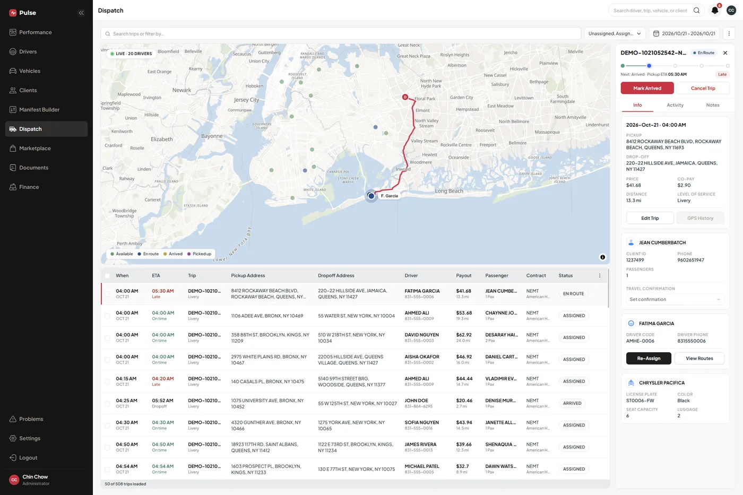Open the 2026/10/21 date range picker

pyautogui.click(x=684, y=33)
